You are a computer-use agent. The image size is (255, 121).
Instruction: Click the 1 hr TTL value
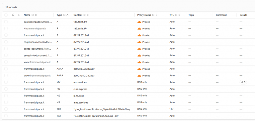[171, 109]
